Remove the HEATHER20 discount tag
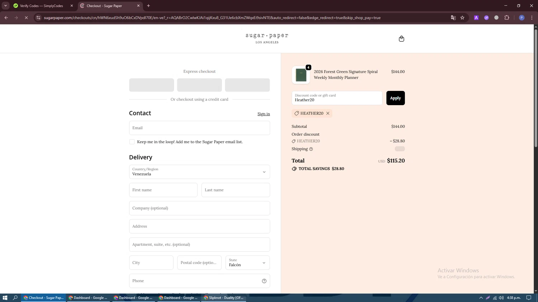Screen dimensions: 538x302 [x=328, y=113]
